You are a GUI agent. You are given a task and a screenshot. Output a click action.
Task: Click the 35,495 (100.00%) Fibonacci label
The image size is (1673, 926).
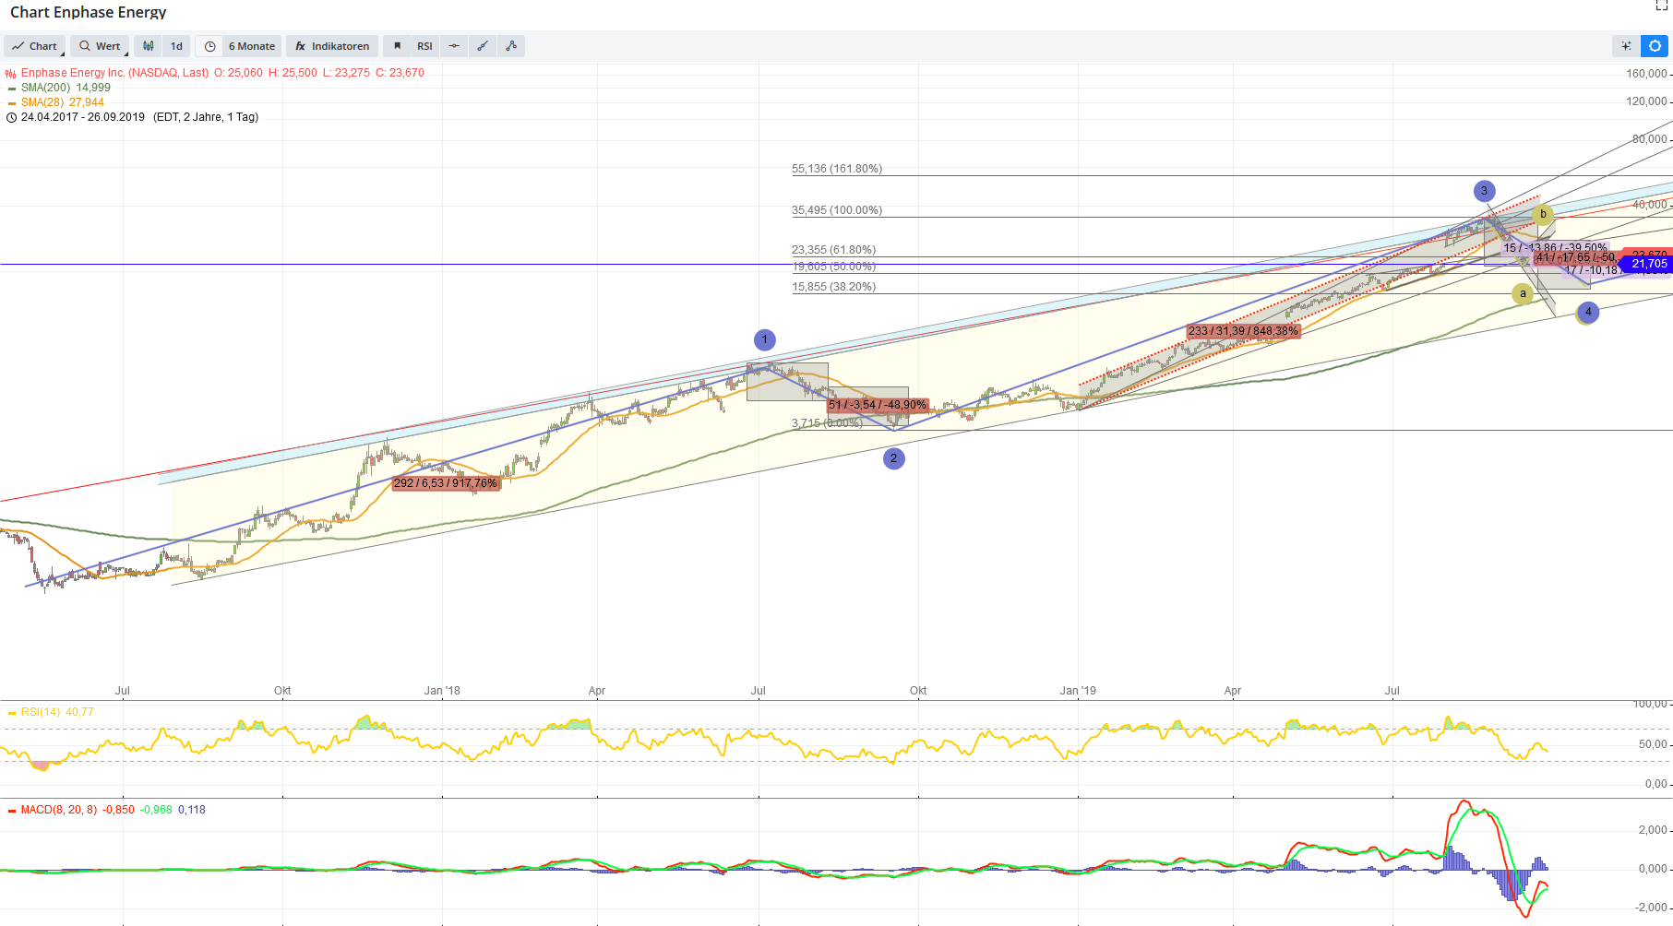(837, 210)
